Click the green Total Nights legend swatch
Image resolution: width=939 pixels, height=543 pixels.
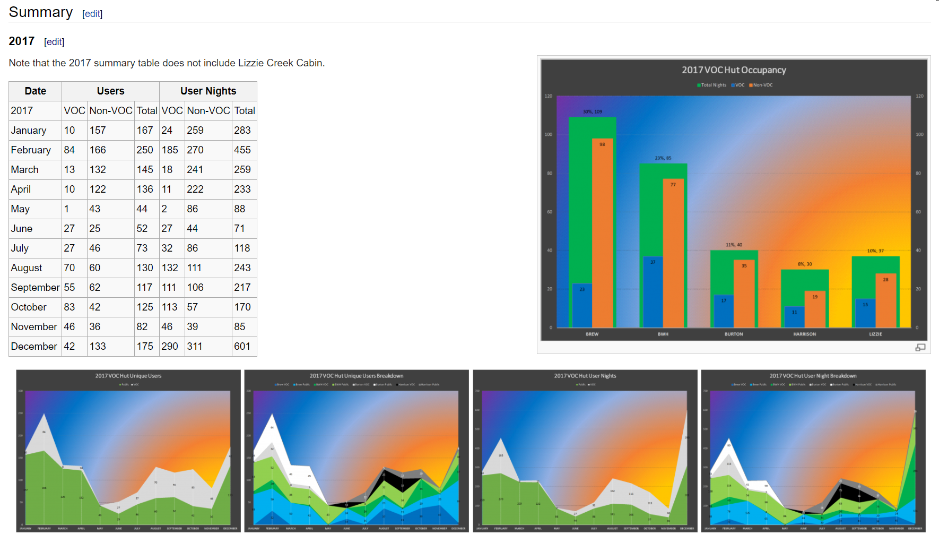pyautogui.click(x=699, y=85)
